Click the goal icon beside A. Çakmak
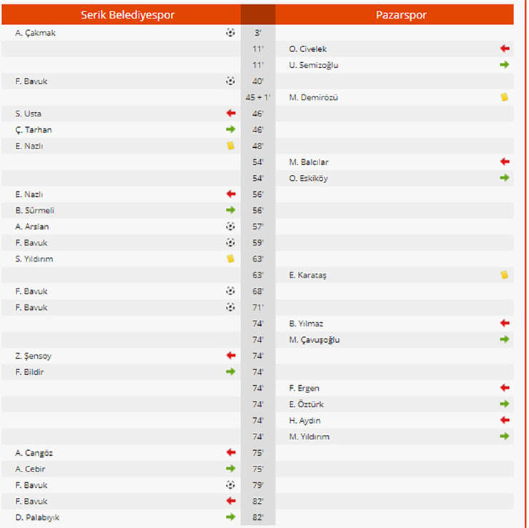Image resolution: width=529 pixels, height=528 pixels. [230, 33]
